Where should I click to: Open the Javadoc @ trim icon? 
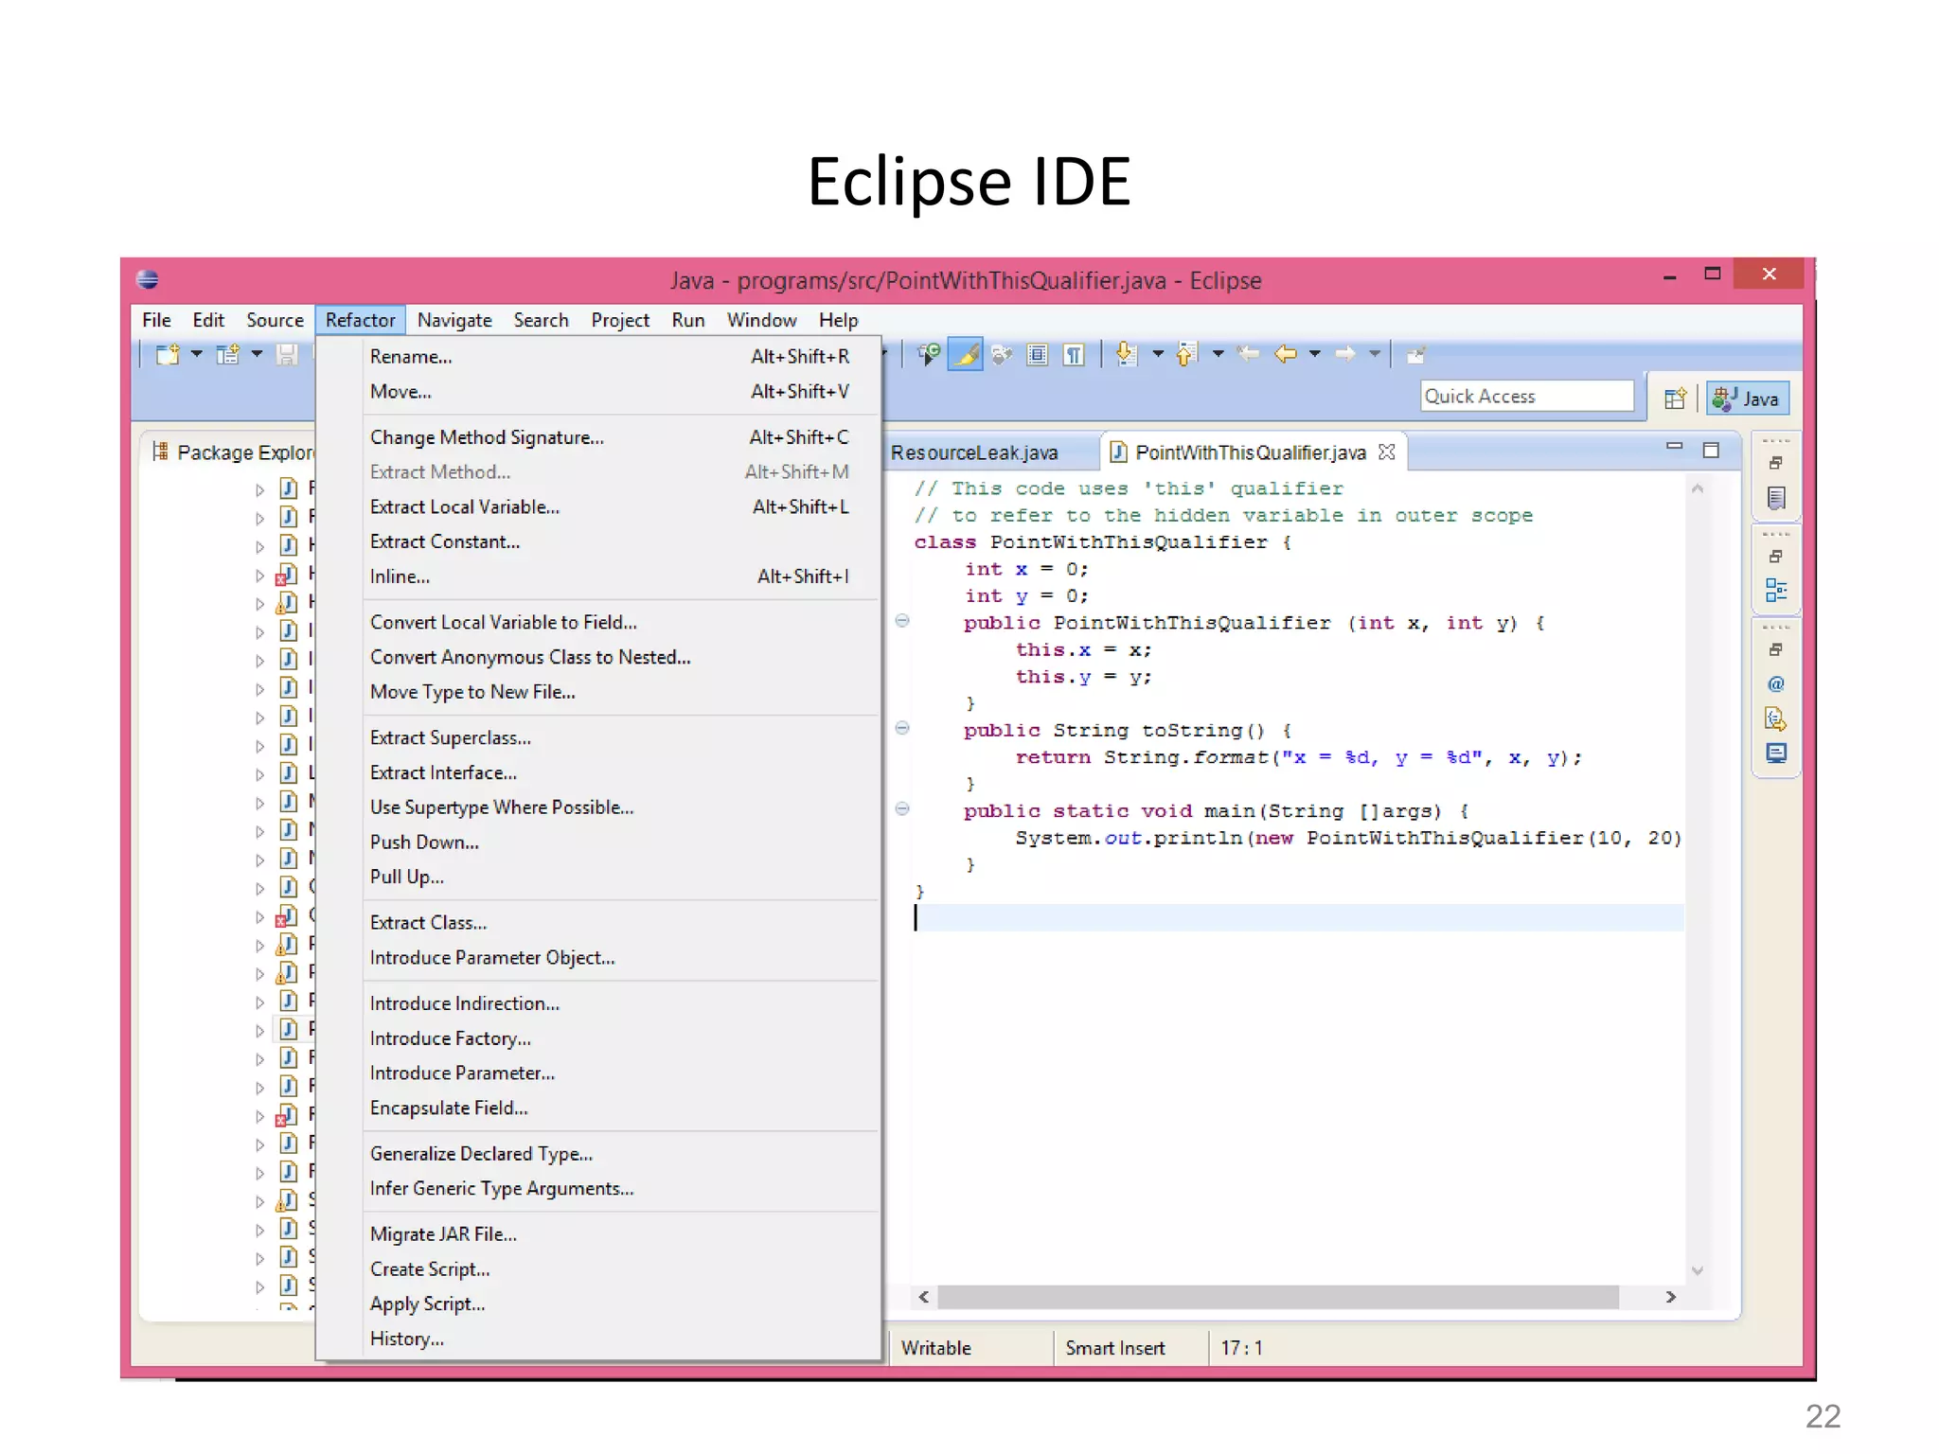1776,683
